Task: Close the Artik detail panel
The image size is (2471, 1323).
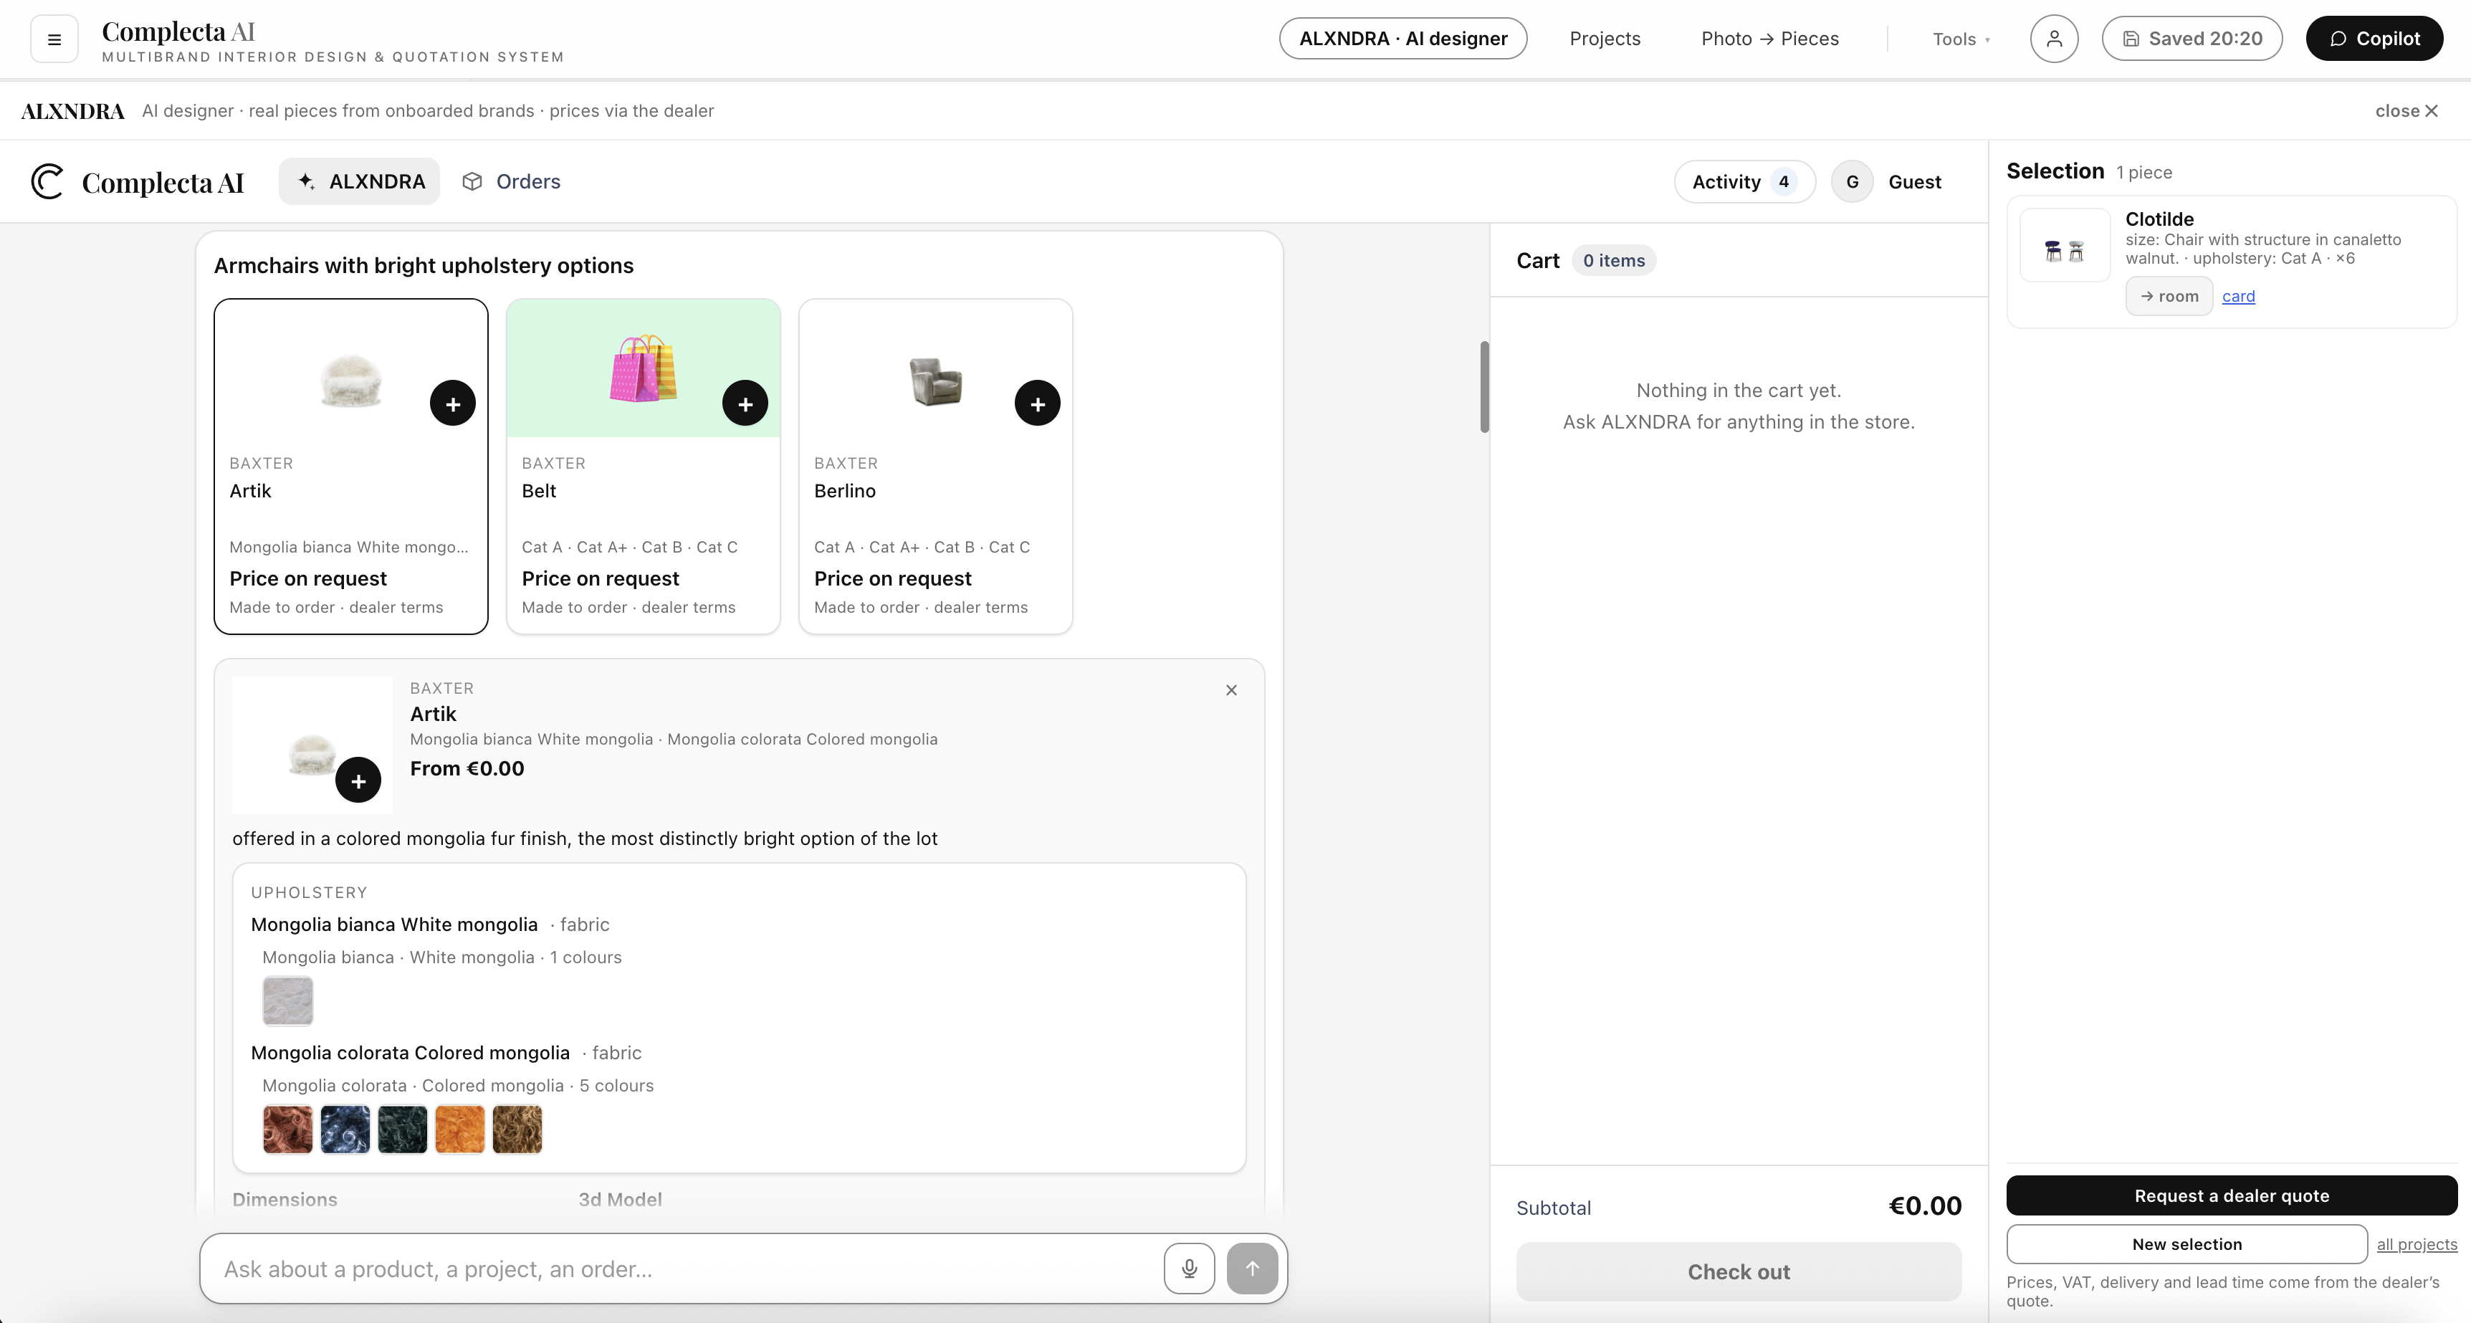Action: tap(1232, 689)
